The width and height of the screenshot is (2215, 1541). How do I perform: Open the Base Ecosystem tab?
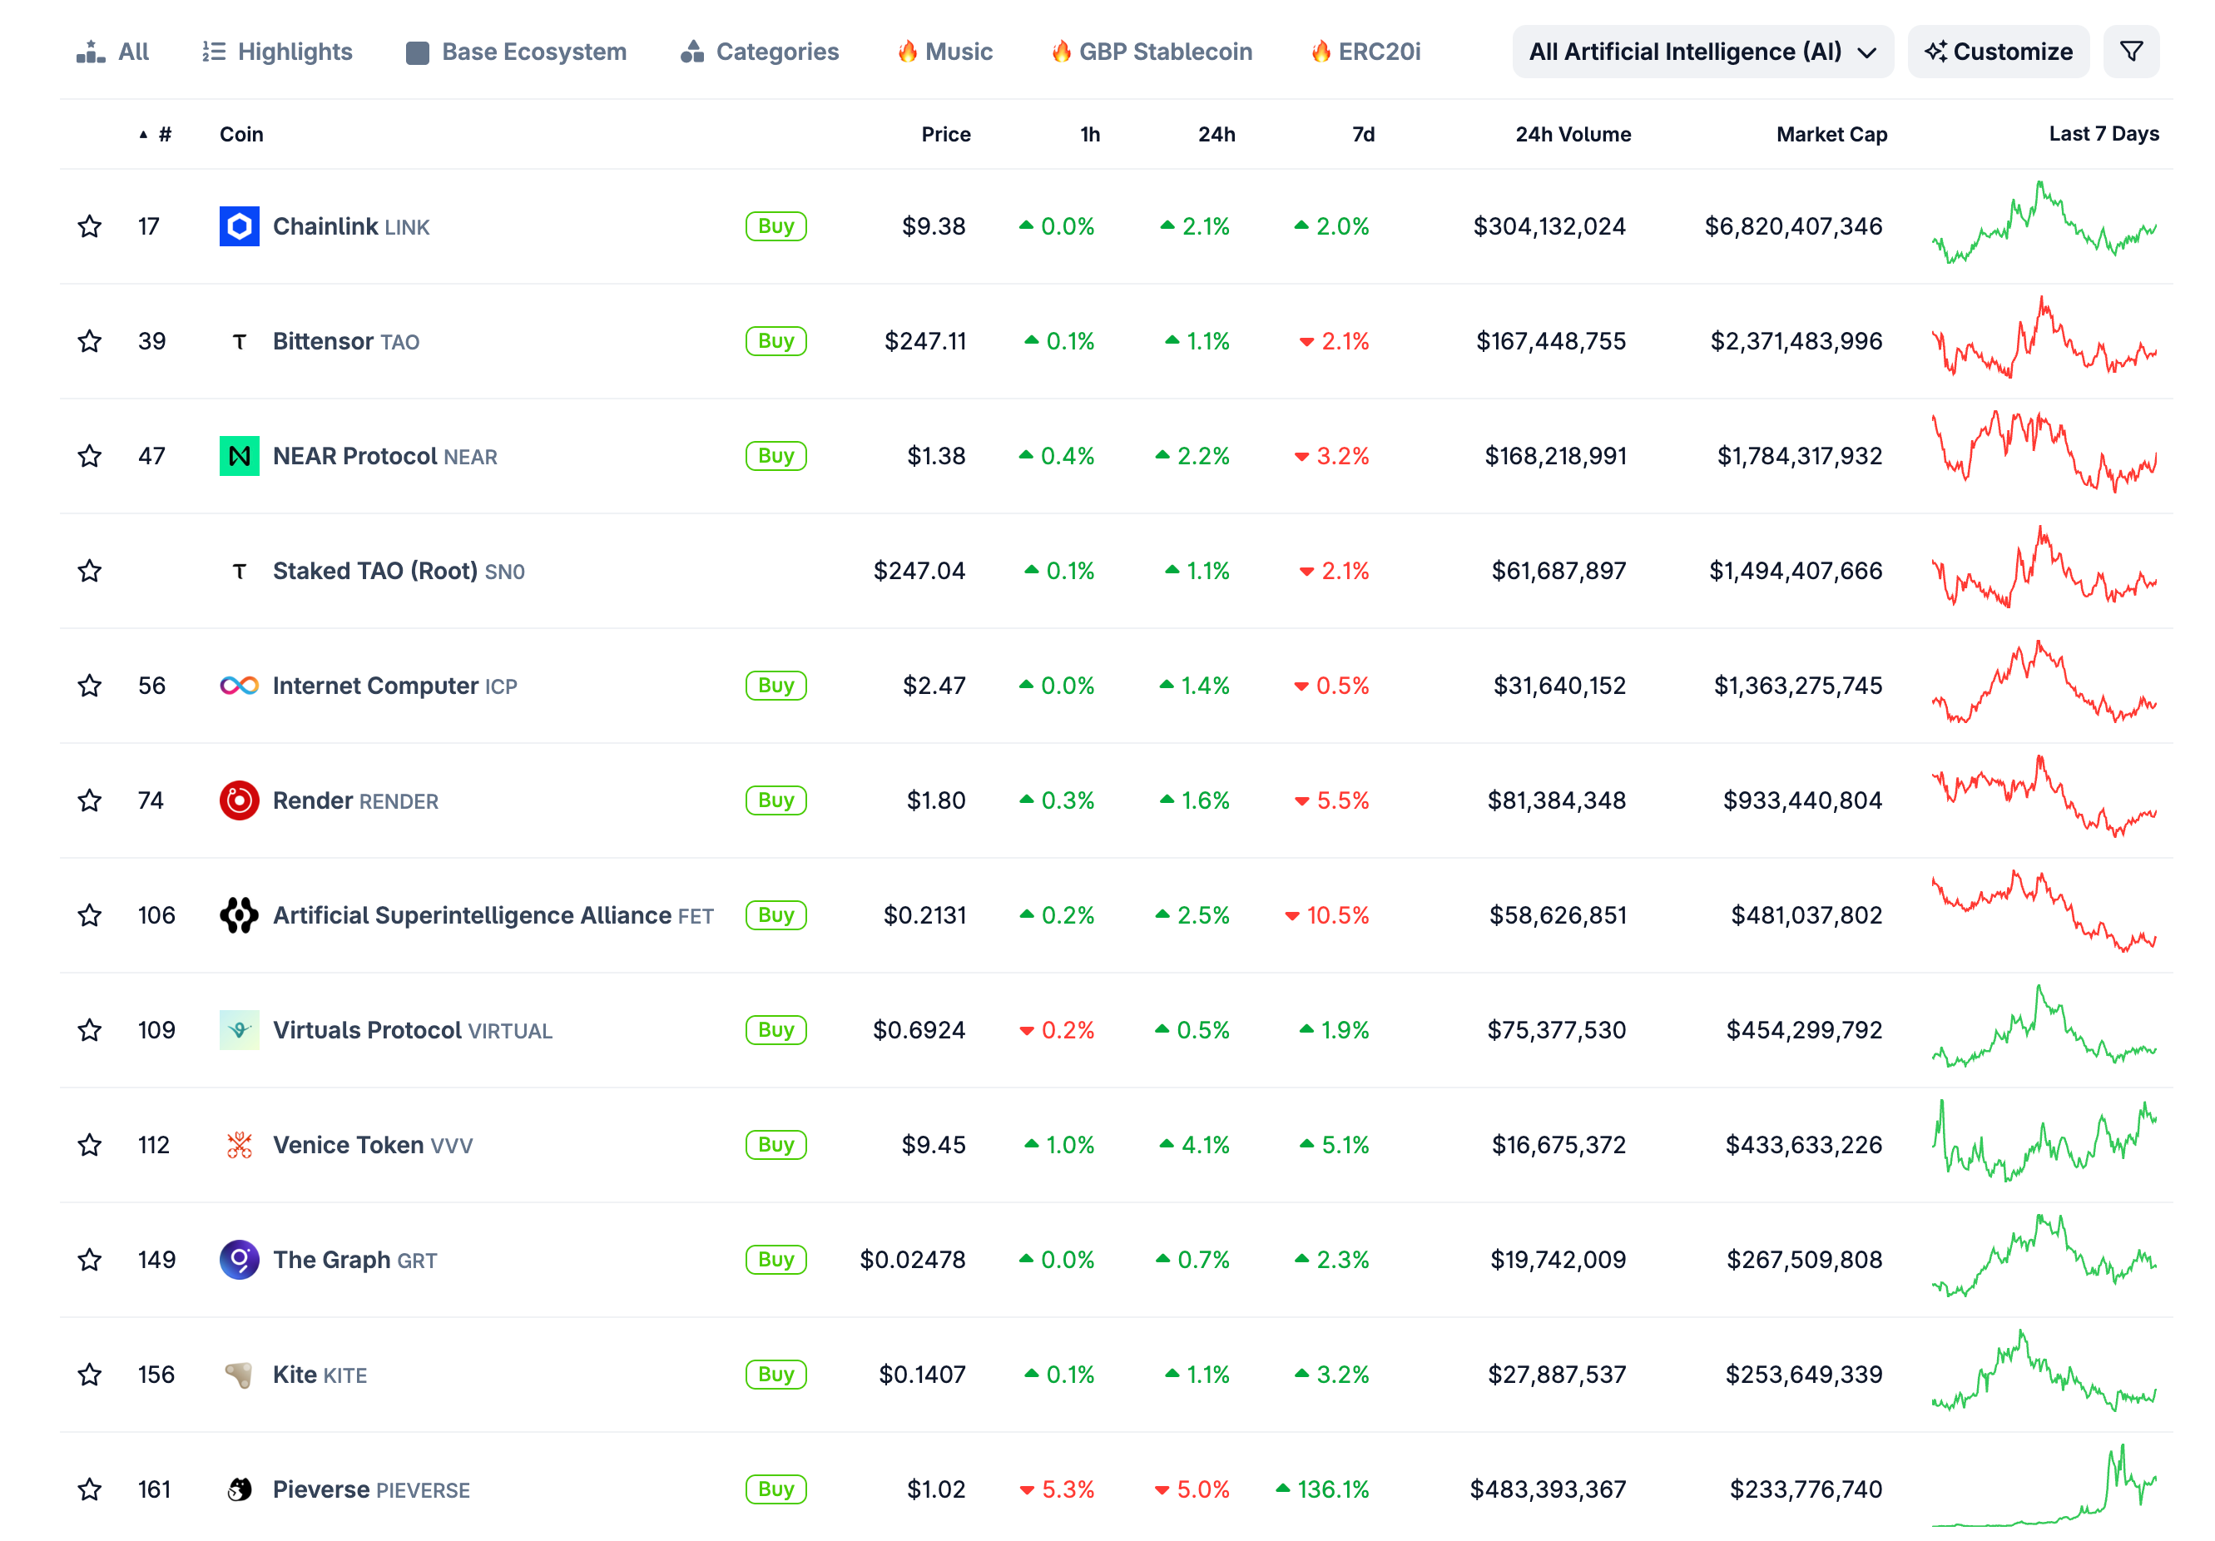tap(517, 52)
